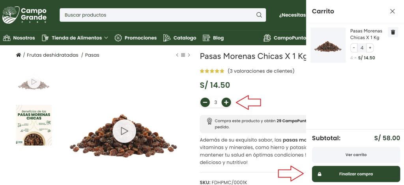The width and height of the screenshot is (404, 185).
Task: Go to previous product arrow
Action: coord(177,55)
